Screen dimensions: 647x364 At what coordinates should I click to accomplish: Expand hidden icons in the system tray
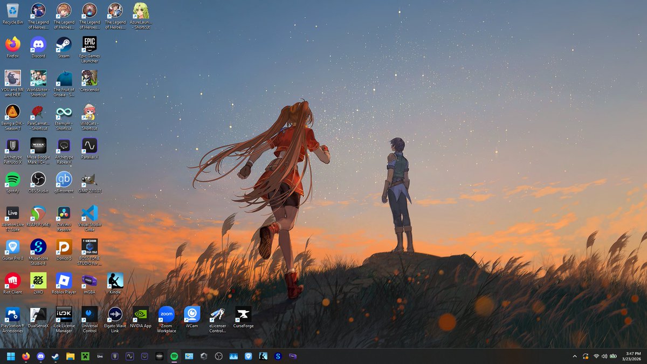(575, 356)
